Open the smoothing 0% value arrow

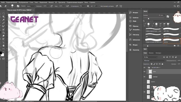[x=85, y=6]
